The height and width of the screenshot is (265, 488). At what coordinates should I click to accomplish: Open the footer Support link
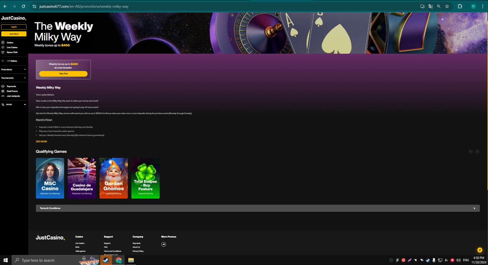coord(107,243)
